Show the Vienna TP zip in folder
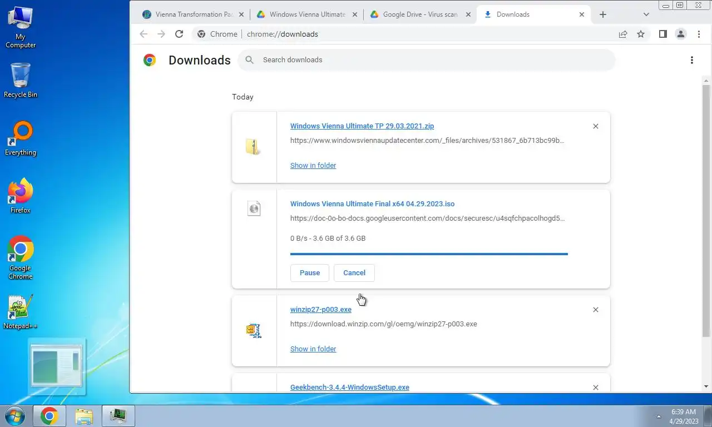Viewport: 712px width, 427px height. point(313,166)
